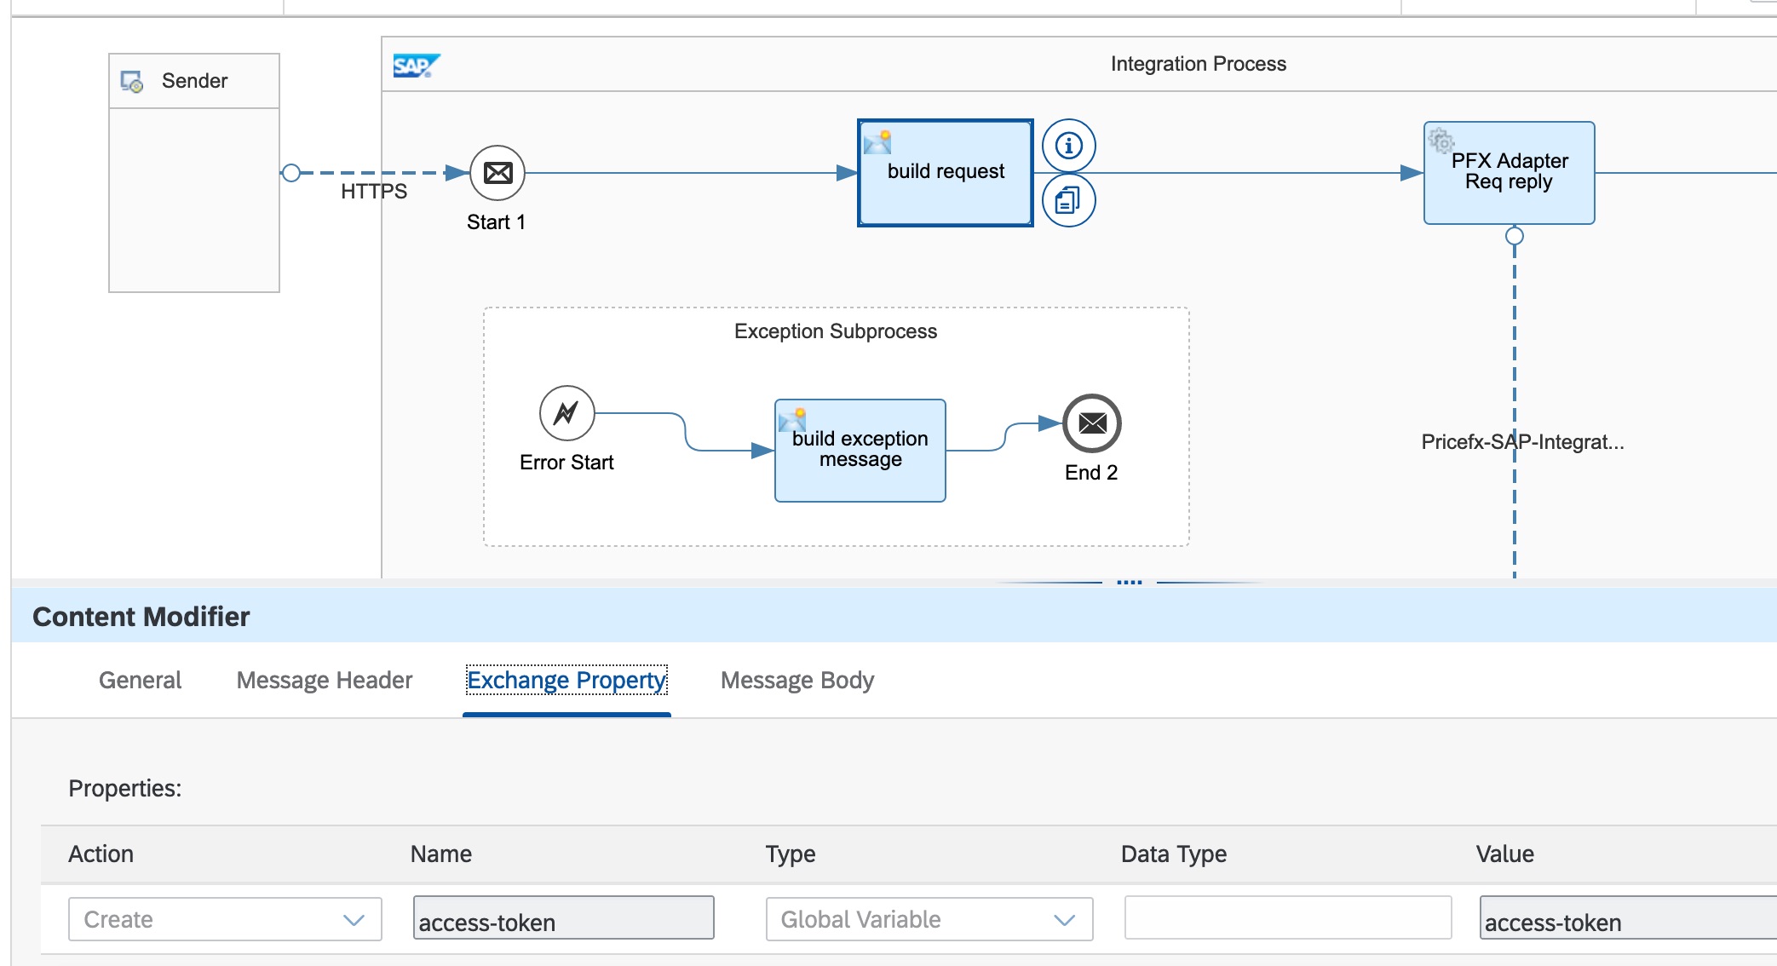1777x966 pixels.
Task: Select the Exchange Property tab
Action: point(566,680)
